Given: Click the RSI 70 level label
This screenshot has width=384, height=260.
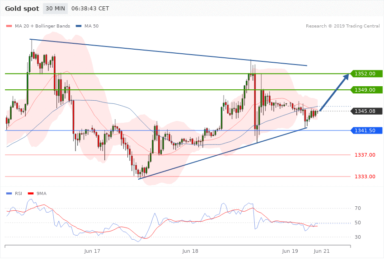Looking at the screenshot, I should tap(358, 208).
